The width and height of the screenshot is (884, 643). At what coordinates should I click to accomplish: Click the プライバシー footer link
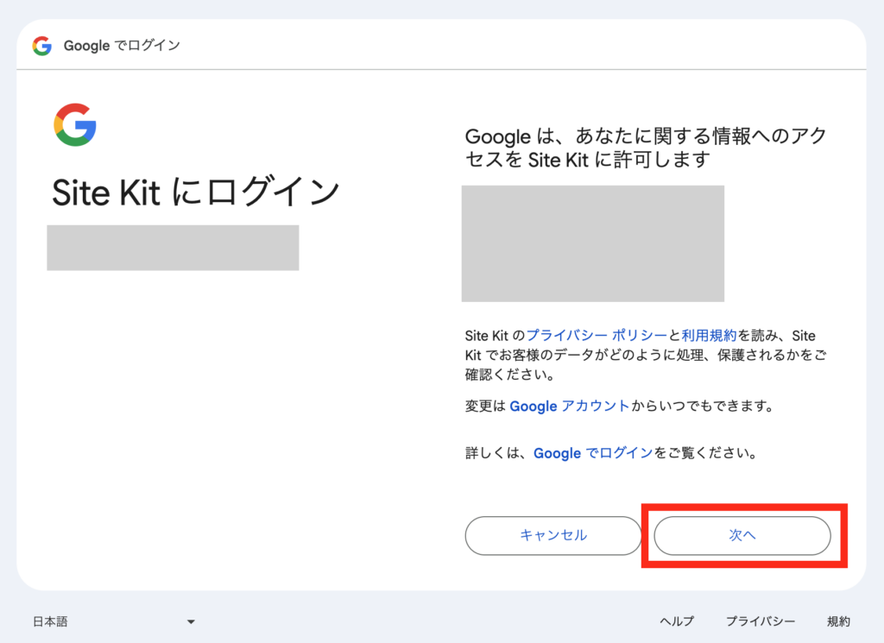coord(760,621)
